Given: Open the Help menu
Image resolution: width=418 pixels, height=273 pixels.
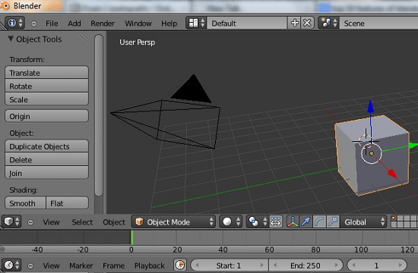Looking at the screenshot, I should (x=169, y=24).
